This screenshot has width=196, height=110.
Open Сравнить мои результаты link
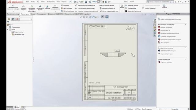pos(167,37)
